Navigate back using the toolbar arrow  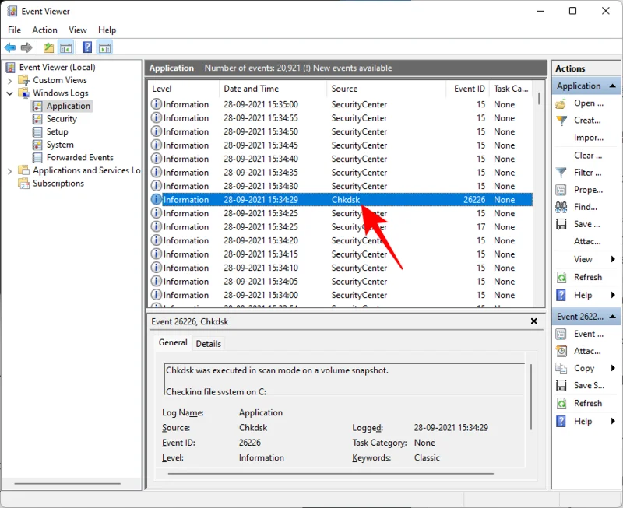point(9,47)
